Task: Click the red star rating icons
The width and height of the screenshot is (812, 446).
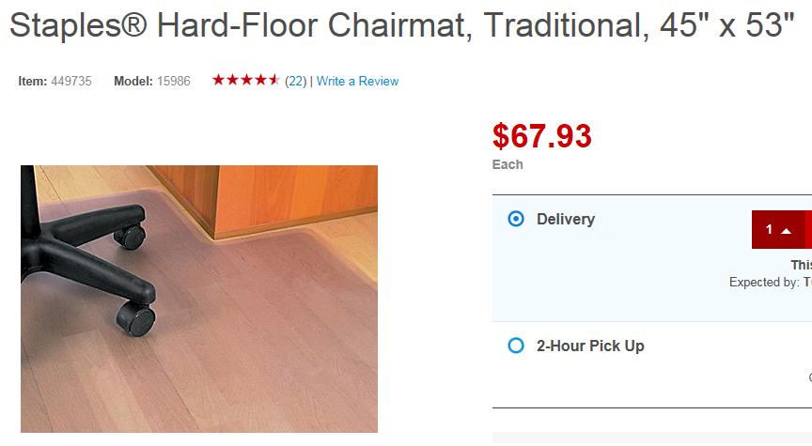Action: [245, 81]
